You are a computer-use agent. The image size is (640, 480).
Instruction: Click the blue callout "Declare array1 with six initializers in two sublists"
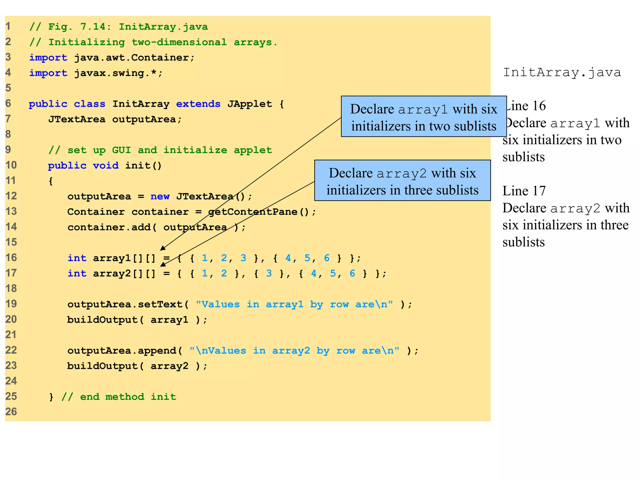[424, 117]
